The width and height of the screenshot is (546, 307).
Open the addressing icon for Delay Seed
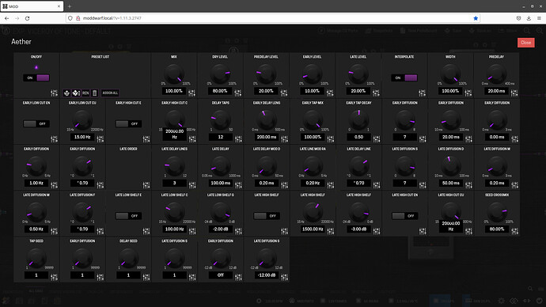[146, 278]
